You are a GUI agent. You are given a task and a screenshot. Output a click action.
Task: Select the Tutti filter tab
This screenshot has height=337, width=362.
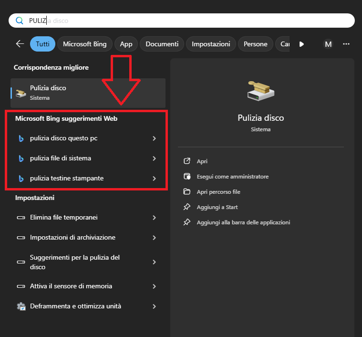coord(43,44)
